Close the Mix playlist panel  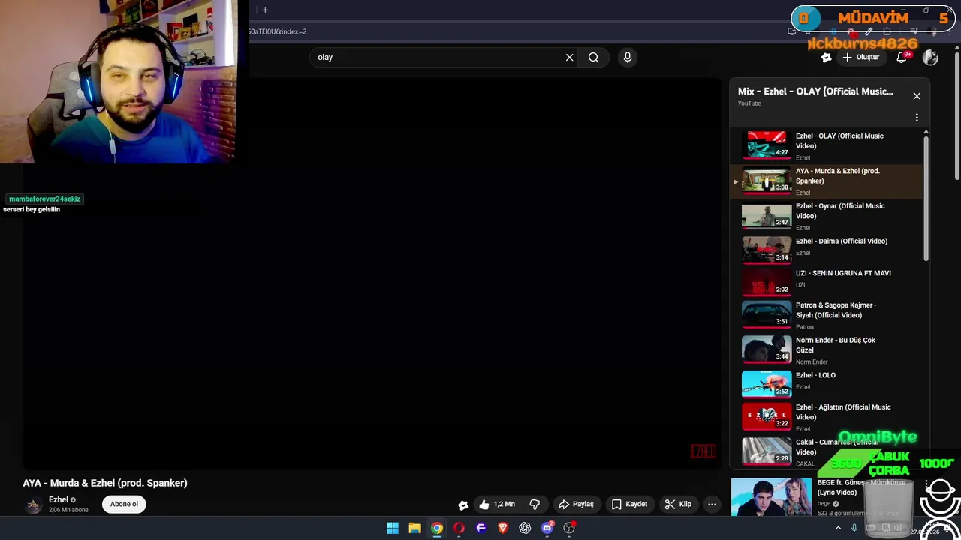click(917, 96)
